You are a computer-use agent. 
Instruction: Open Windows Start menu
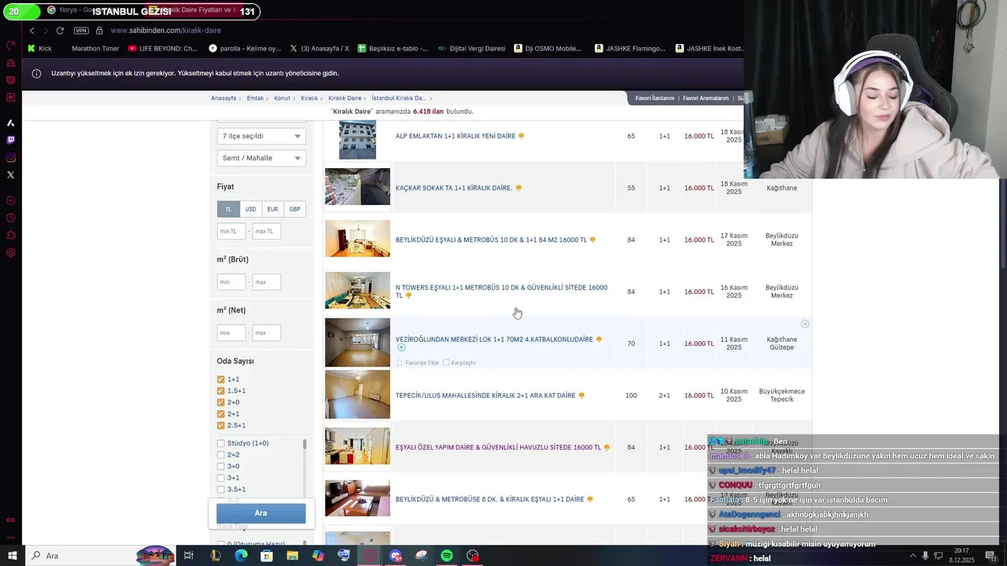point(12,556)
